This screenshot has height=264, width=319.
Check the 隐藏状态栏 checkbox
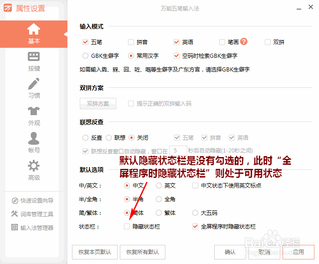(x=127, y=226)
